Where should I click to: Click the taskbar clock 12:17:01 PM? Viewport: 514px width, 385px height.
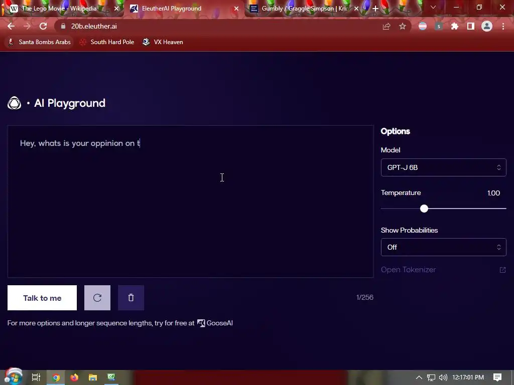tap(468, 377)
